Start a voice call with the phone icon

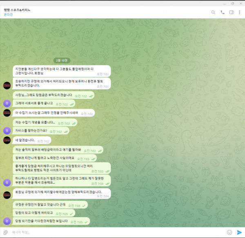coord(223,12)
